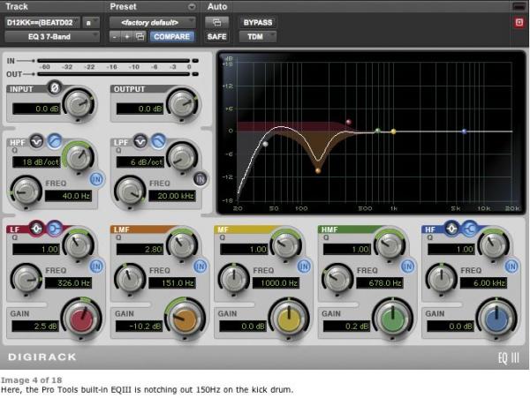Click the input phase invert icon
The image size is (530, 398).
pyautogui.click(x=53, y=87)
